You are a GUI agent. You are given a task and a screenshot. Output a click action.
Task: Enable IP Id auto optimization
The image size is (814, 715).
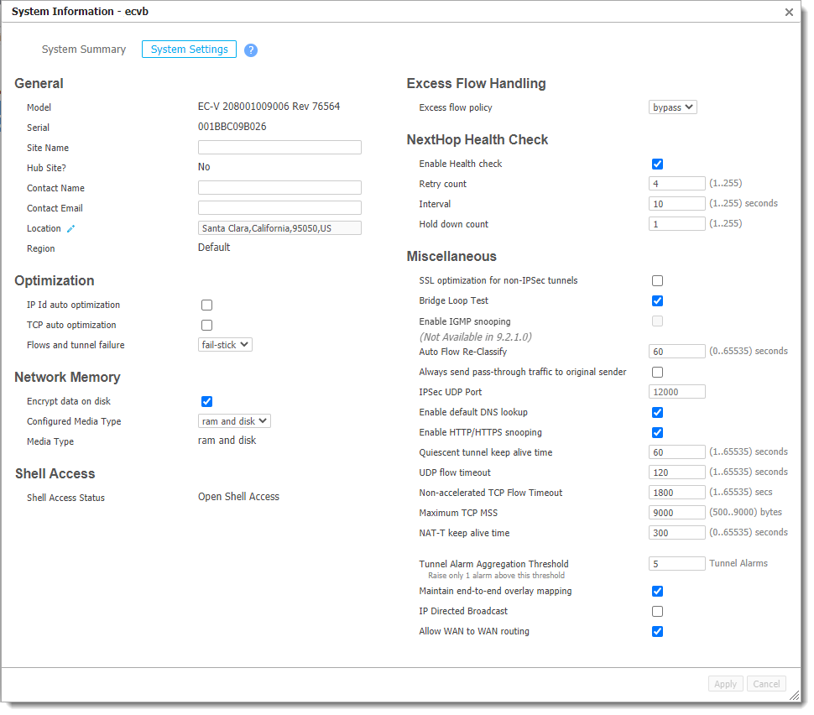pos(206,305)
